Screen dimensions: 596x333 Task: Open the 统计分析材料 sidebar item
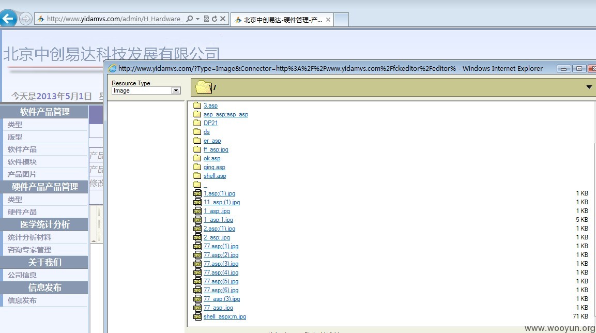(29, 237)
